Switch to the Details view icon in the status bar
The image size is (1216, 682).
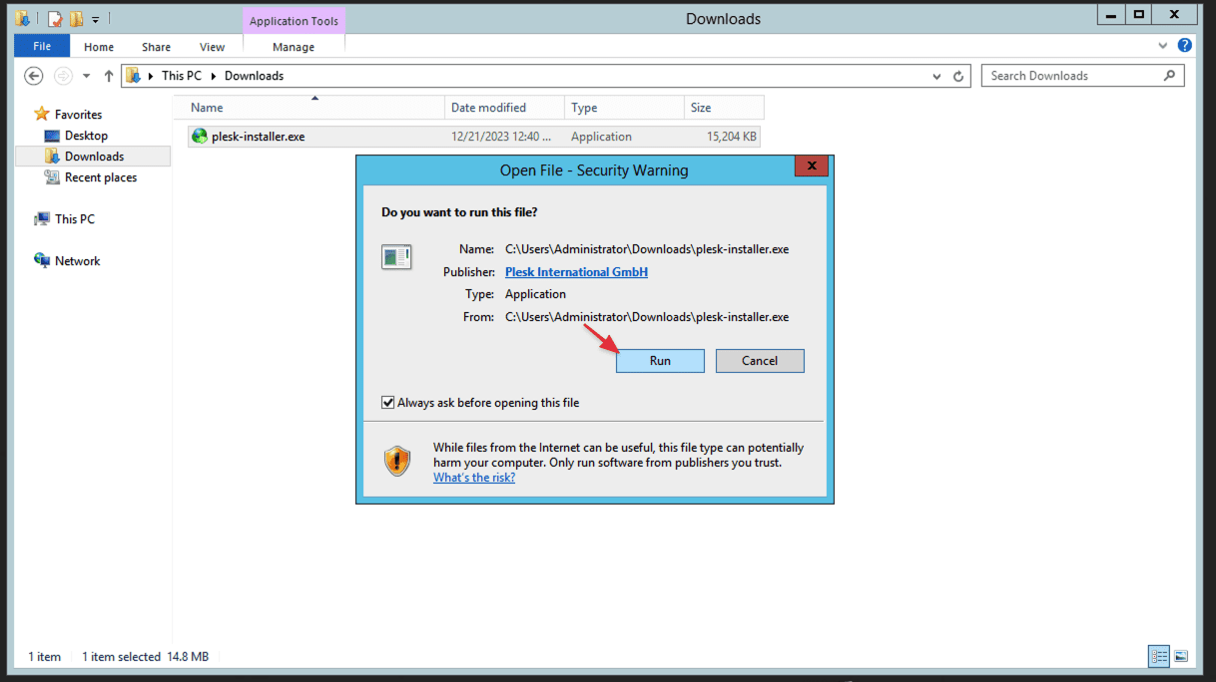(x=1159, y=656)
